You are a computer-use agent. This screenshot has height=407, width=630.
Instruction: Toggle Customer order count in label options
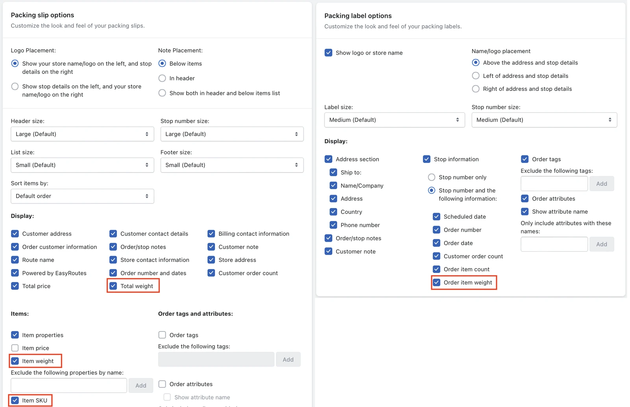pos(437,256)
